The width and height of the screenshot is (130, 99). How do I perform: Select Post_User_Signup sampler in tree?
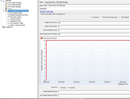click(x=16, y=17)
